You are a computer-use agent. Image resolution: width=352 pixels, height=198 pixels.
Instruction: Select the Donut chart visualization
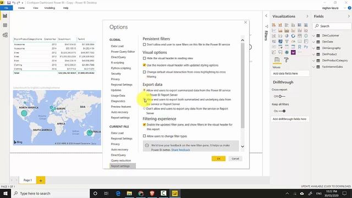[293, 36]
